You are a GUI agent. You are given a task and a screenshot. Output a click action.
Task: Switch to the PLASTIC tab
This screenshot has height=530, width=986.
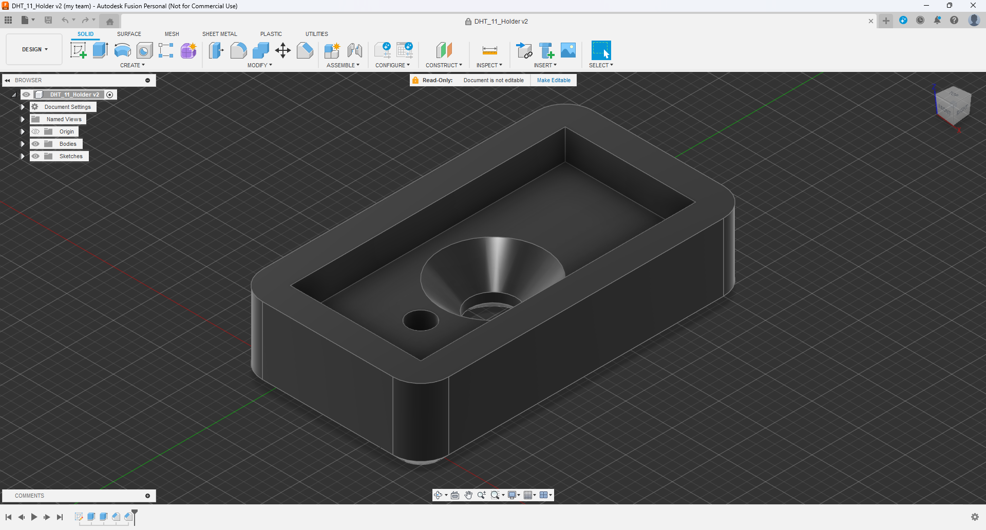tap(271, 34)
